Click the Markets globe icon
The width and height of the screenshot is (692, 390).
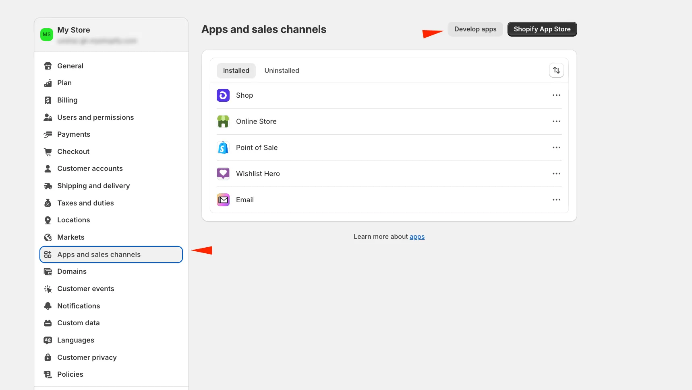[x=48, y=237]
